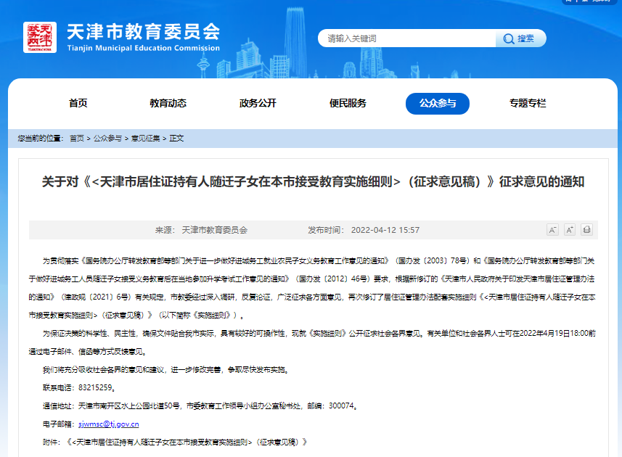Select the highlighted 公众参与 tab
Image resolution: width=622 pixels, height=457 pixels.
[437, 103]
